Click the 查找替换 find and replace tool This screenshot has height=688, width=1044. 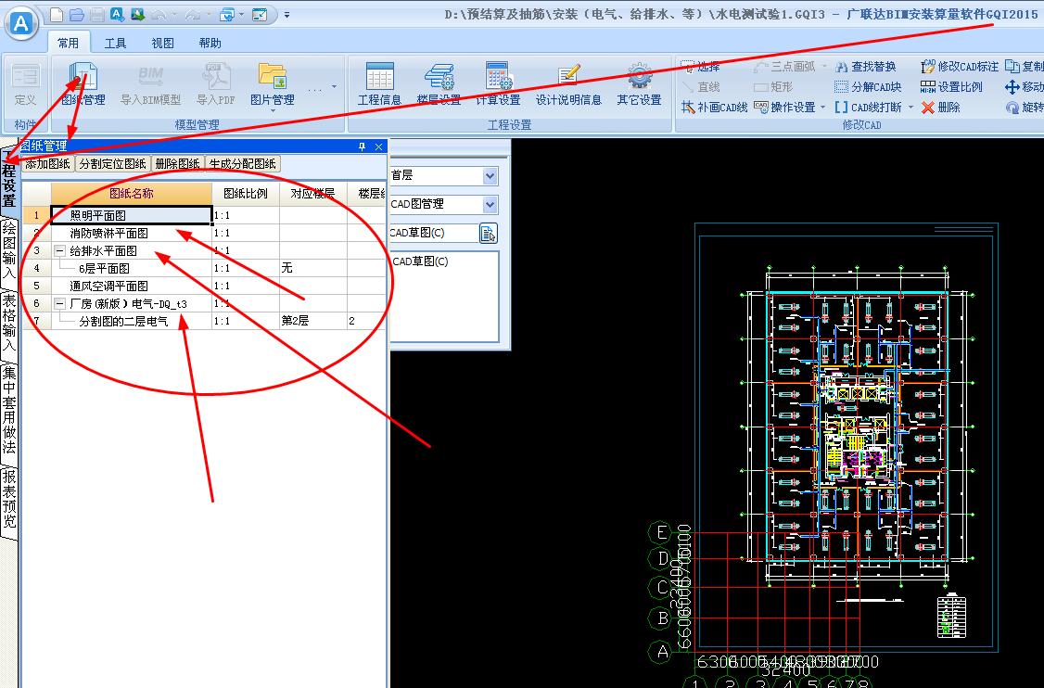[x=866, y=67]
